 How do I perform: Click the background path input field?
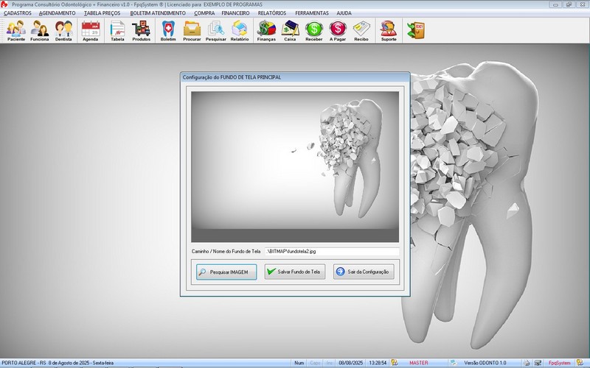pos(332,251)
